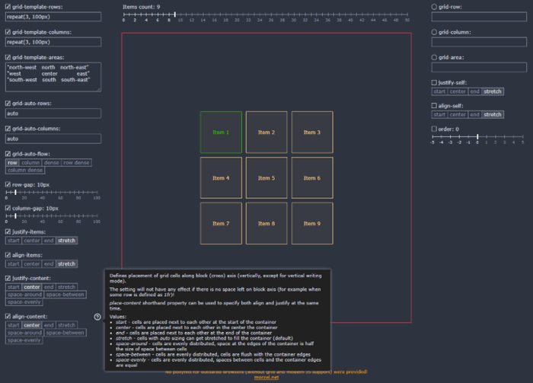Select grid cell Item 3
Screen dimensions: 533x383
pyautogui.click(x=312, y=132)
